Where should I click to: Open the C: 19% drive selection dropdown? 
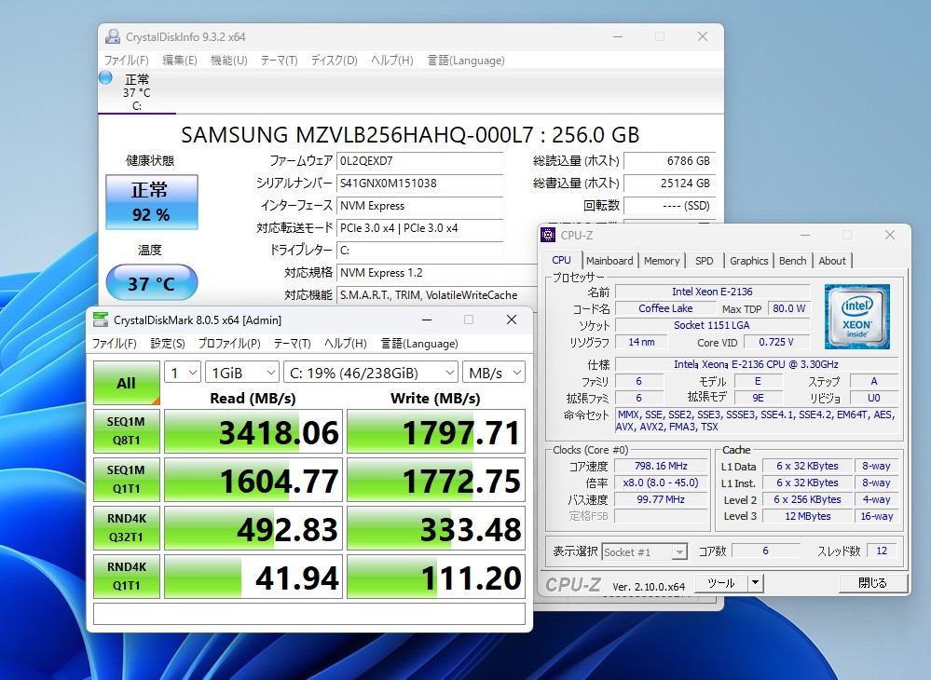pyautogui.click(x=371, y=373)
